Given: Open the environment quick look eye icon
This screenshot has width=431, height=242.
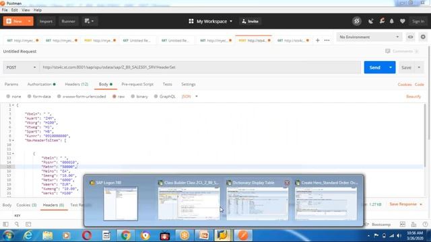Looking at the screenshot, I should pos(410,37).
